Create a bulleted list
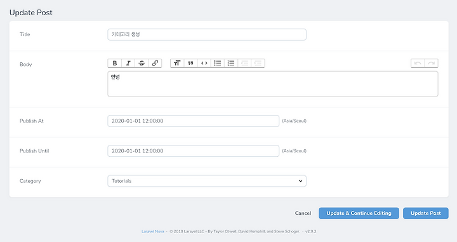Screen dimensions: 457x242 [218, 63]
